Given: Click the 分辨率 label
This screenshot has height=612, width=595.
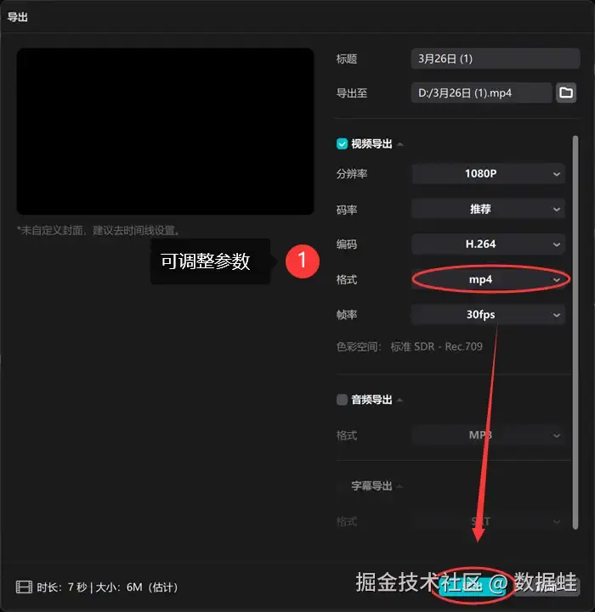Looking at the screenshot, I should pyautogui.click(x=351, y=174).
